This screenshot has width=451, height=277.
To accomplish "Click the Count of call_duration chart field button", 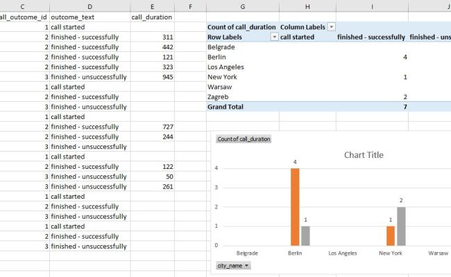I will tap(244, 139).
